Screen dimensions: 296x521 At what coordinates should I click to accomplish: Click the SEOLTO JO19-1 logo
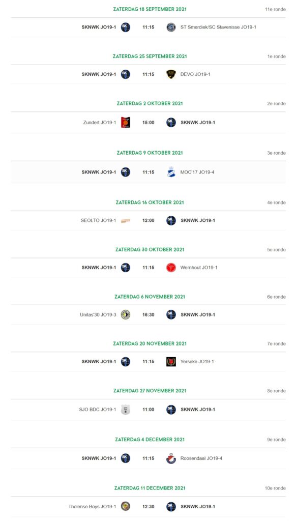pos(126,220)
